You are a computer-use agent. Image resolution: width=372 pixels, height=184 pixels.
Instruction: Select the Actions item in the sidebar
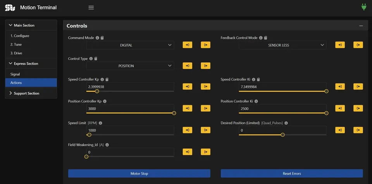[x=31, y=83]
